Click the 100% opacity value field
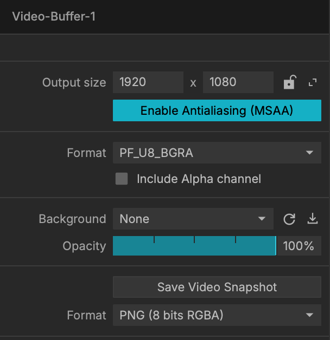 click(x=299, y=246)
